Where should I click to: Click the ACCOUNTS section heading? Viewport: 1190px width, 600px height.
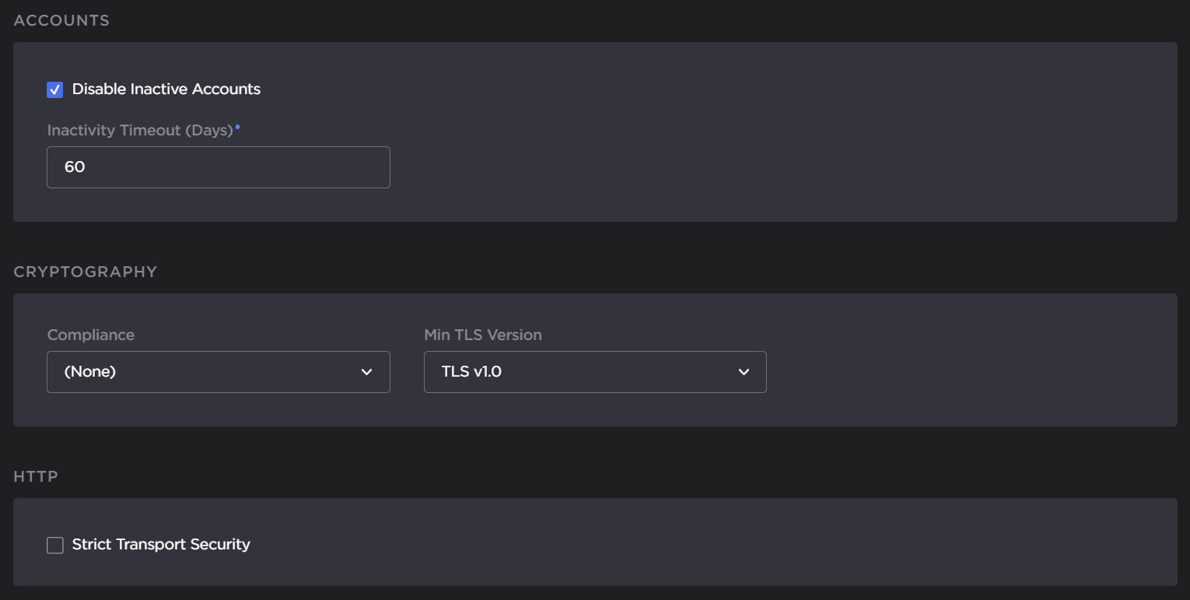coord(61,21)
